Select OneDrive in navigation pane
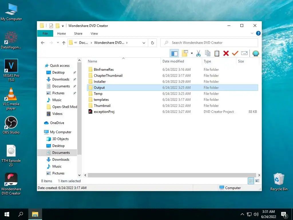 (57, 123)
